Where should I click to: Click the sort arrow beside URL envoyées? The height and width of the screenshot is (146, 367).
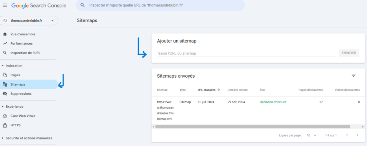coord(219,89)
